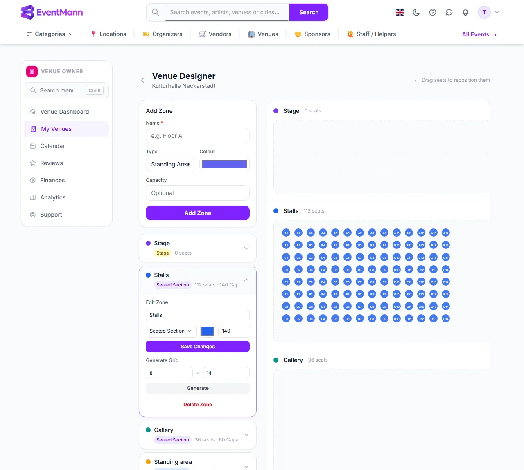Open Seated Section type dropdown
The width and height of the screenshot is (524, 470).
(171, 331)
